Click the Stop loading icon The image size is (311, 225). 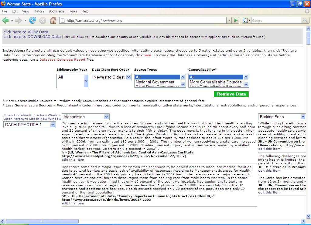point(43,20)
